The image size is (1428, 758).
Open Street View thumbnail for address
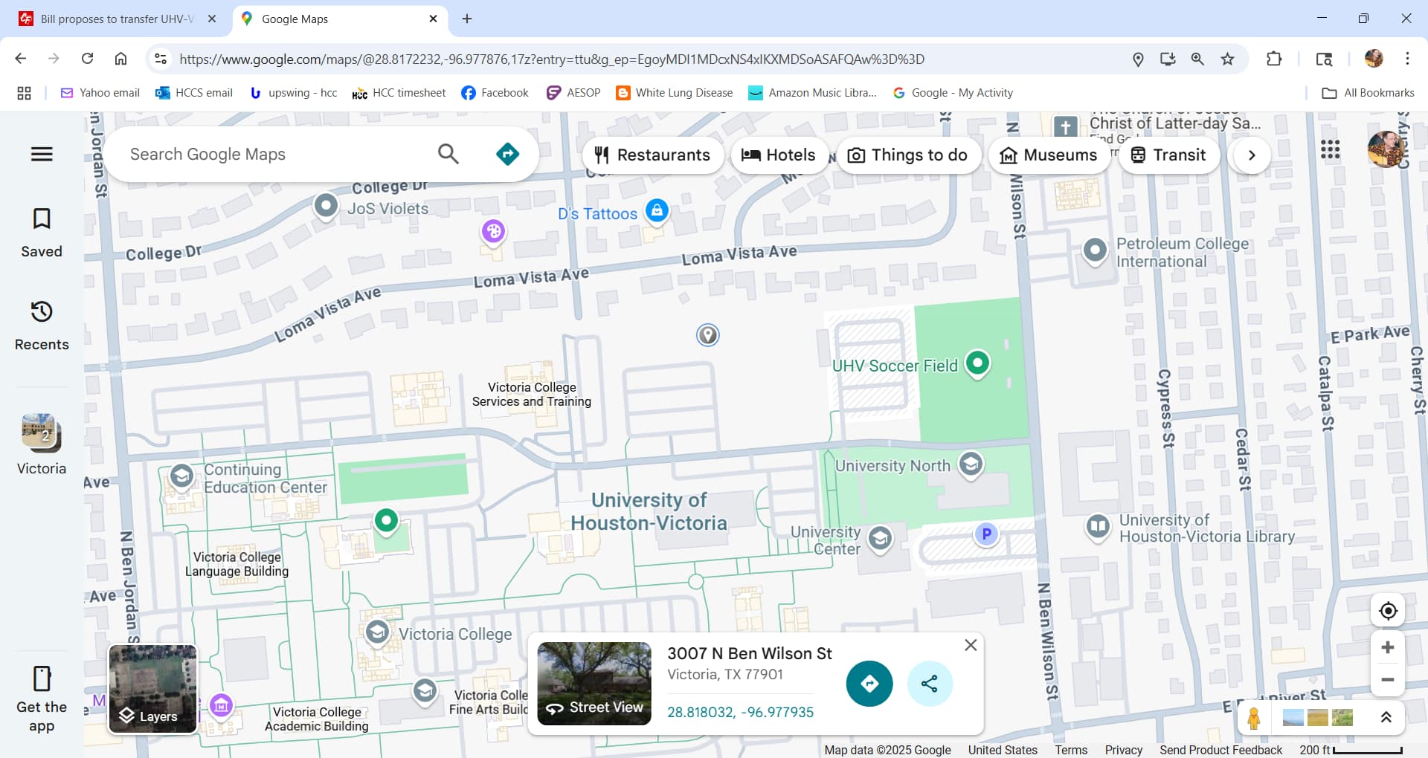coord(594,684)
